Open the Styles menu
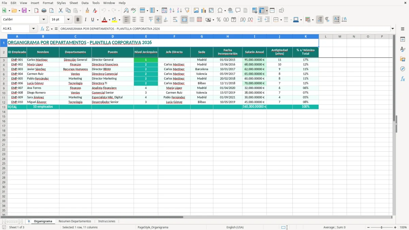 pyautogui.click(x=61, y=3)
